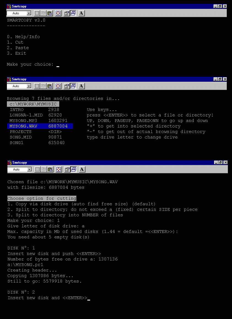The width and height of the screenshot is (232, 319).
Task: Minimize the bottom Smrtcopy window
Action: click(216, 163)
